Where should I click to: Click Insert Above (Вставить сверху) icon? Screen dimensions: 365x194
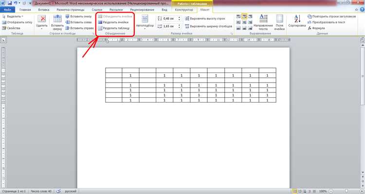click(57, 22)
